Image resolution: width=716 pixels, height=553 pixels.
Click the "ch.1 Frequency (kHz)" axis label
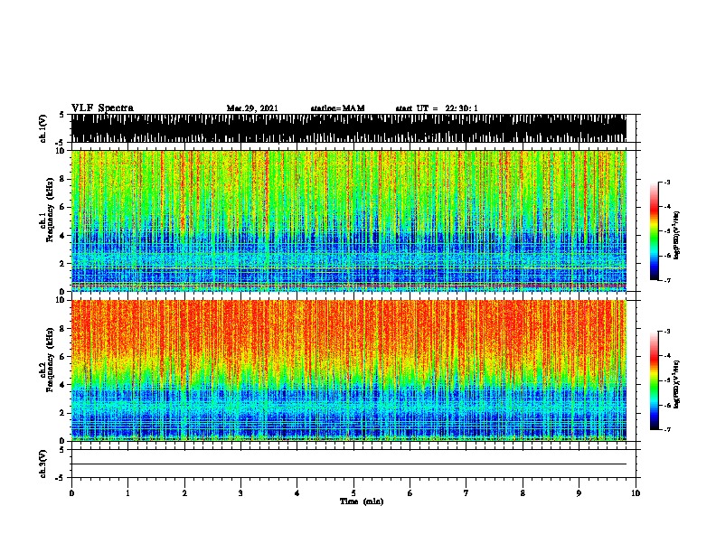click(47, 211)
